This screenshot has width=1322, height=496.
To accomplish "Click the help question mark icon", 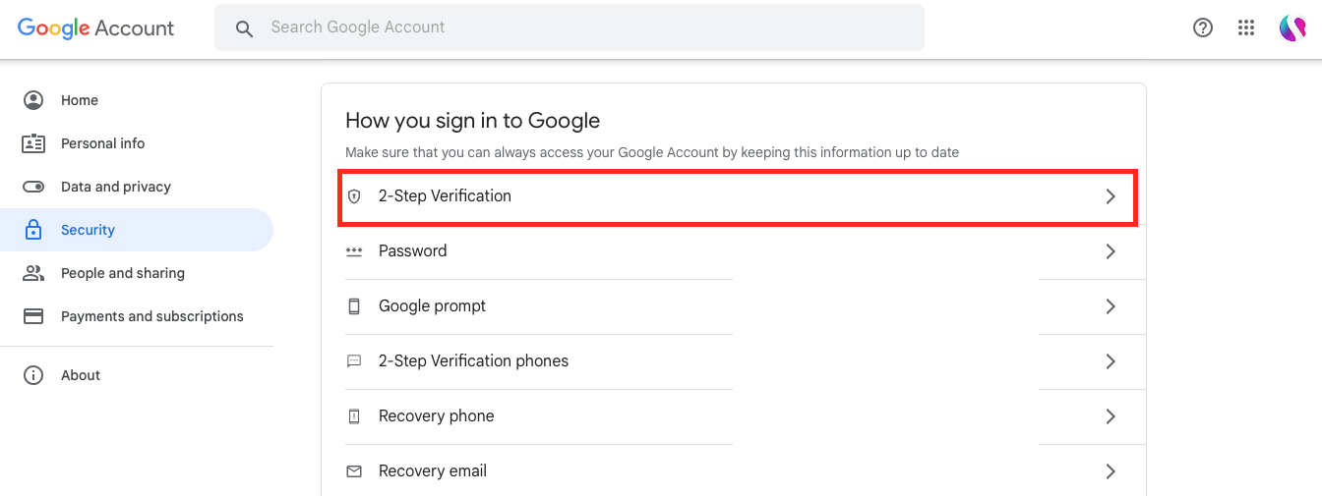I will pyautogui.click(x=1203, y=28).
